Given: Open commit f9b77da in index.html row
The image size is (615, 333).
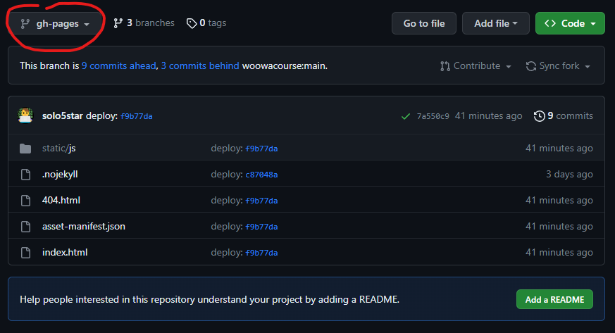Looking at the screenshot, I should point(261,253).
